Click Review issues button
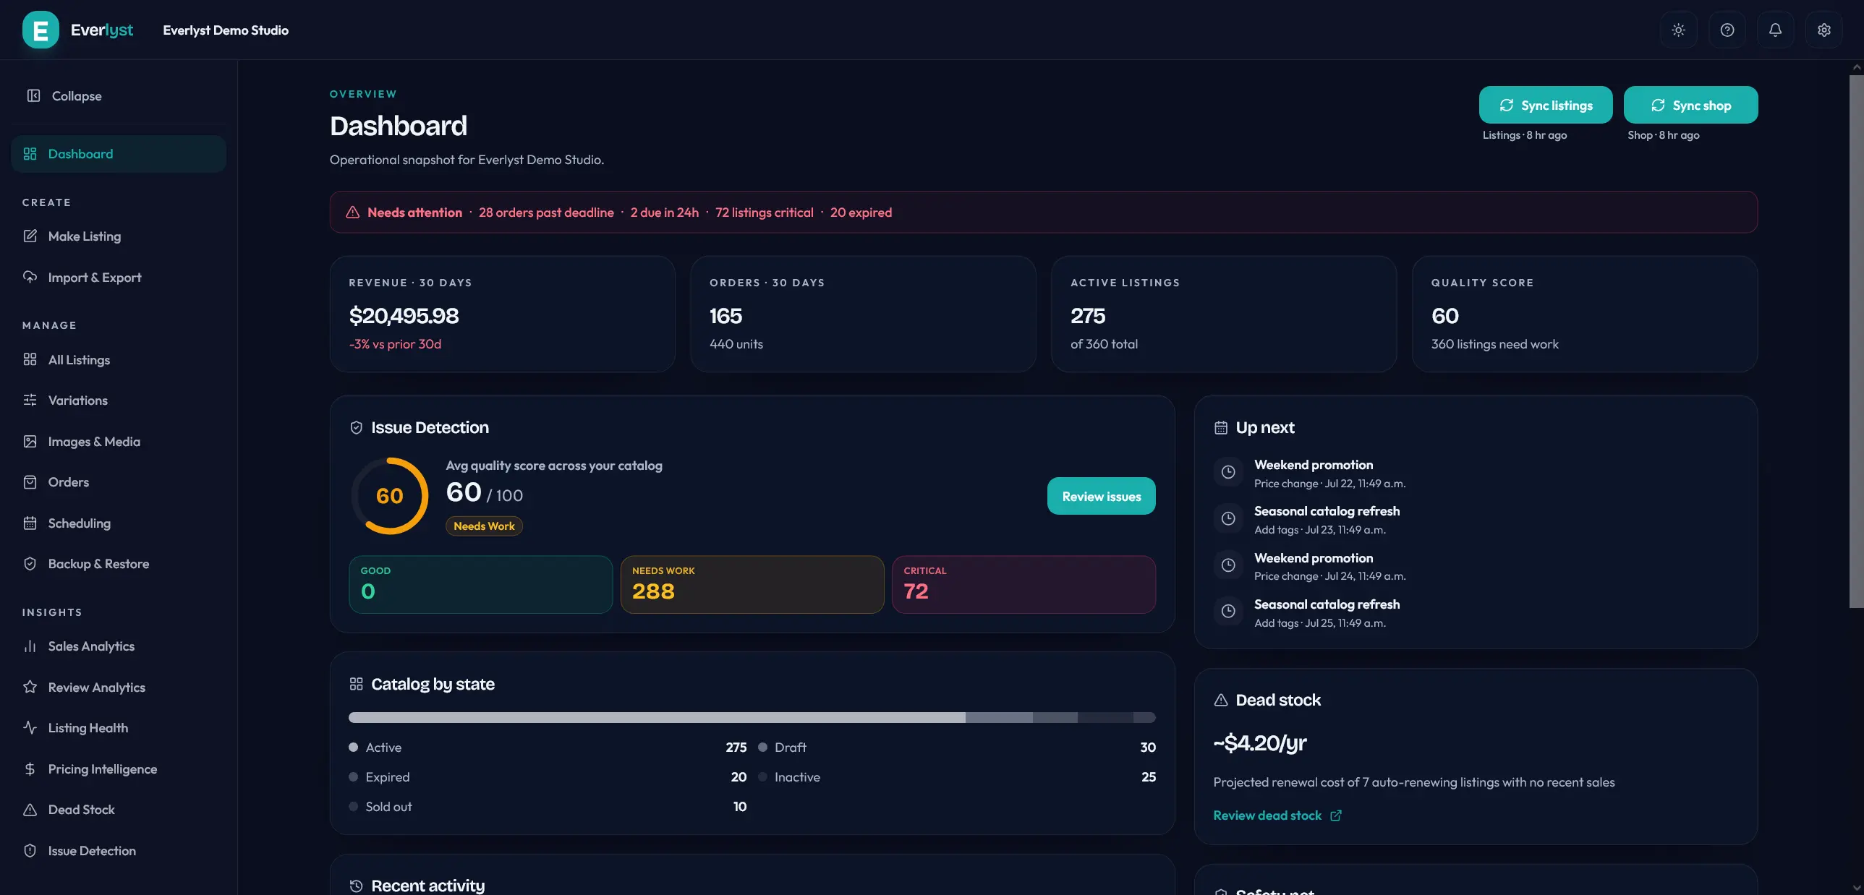1864x895 pixels. [x=1102, y=497]
